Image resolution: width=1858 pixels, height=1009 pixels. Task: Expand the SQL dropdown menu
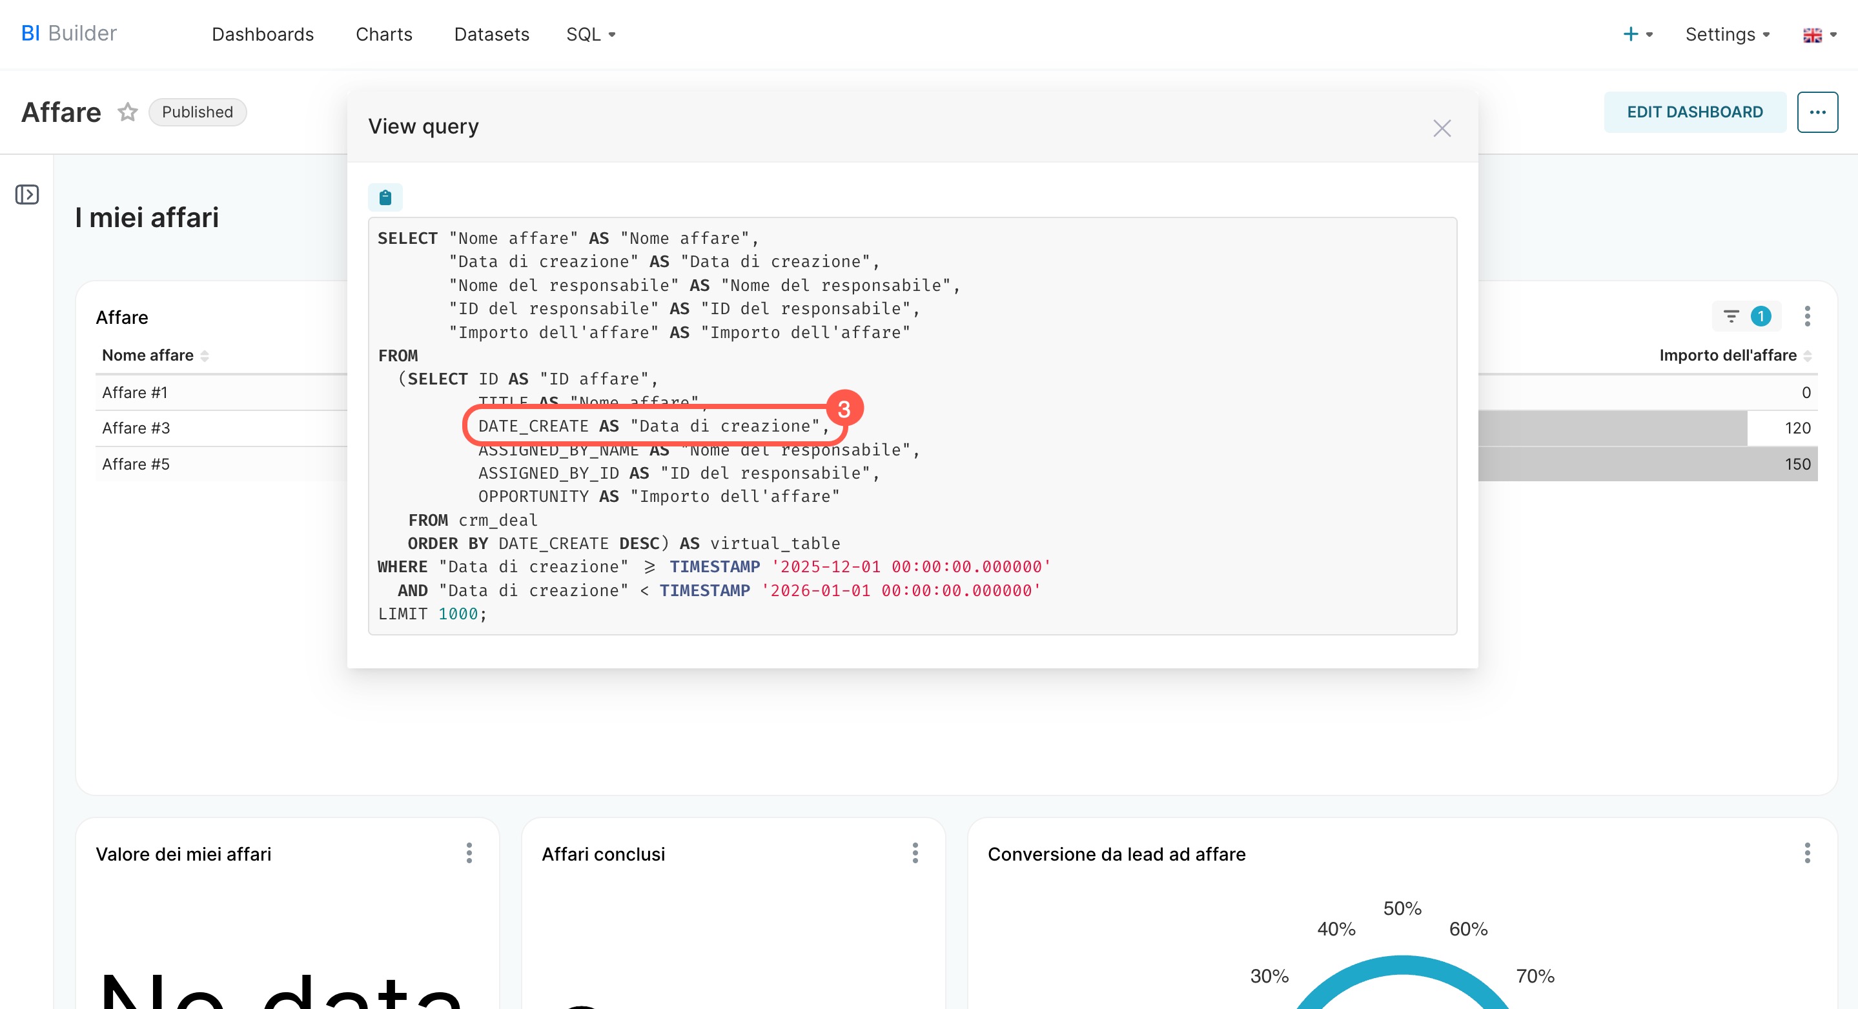coord(590,34)
